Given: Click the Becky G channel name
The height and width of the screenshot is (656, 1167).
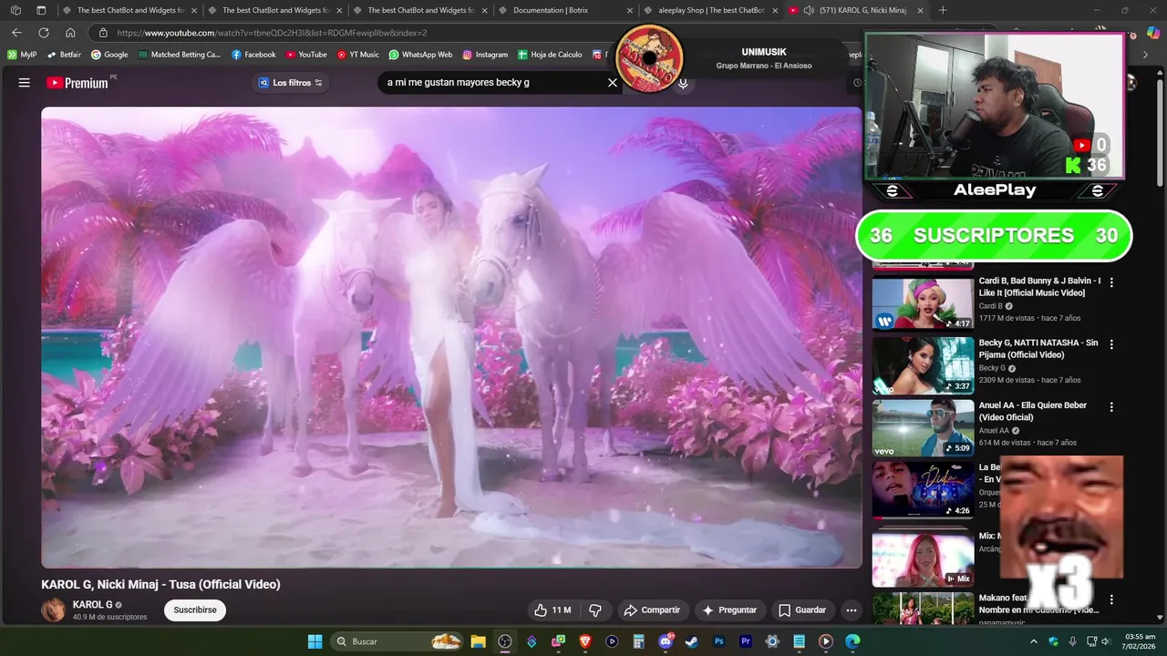Looking at the screenshot, I should pos(992,368).
